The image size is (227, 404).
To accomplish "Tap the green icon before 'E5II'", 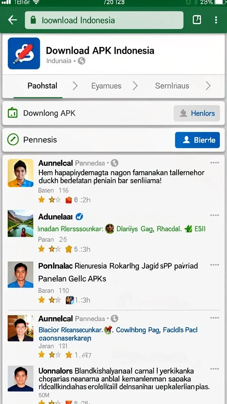I will coord(189,228).
